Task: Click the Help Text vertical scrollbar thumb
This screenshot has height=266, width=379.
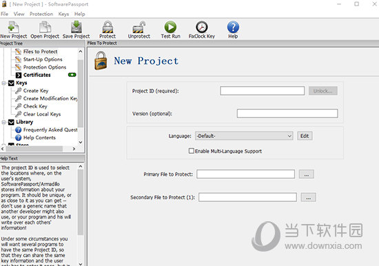Action: tap(81, 202)
